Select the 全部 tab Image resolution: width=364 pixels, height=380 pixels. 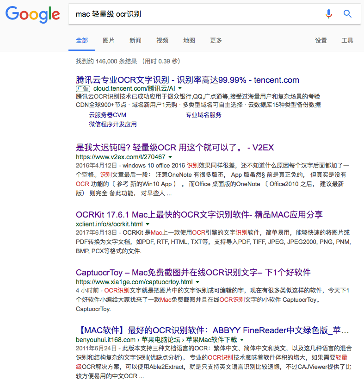[82, 40]
